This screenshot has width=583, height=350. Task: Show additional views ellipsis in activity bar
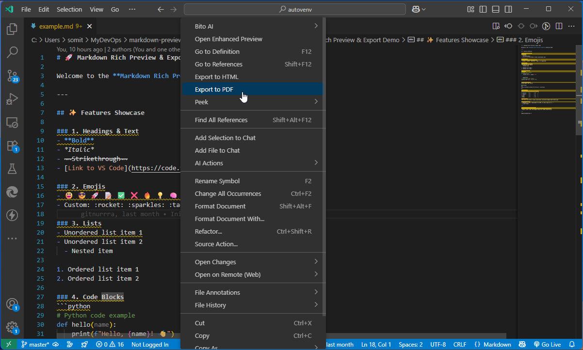click(12, 239)
